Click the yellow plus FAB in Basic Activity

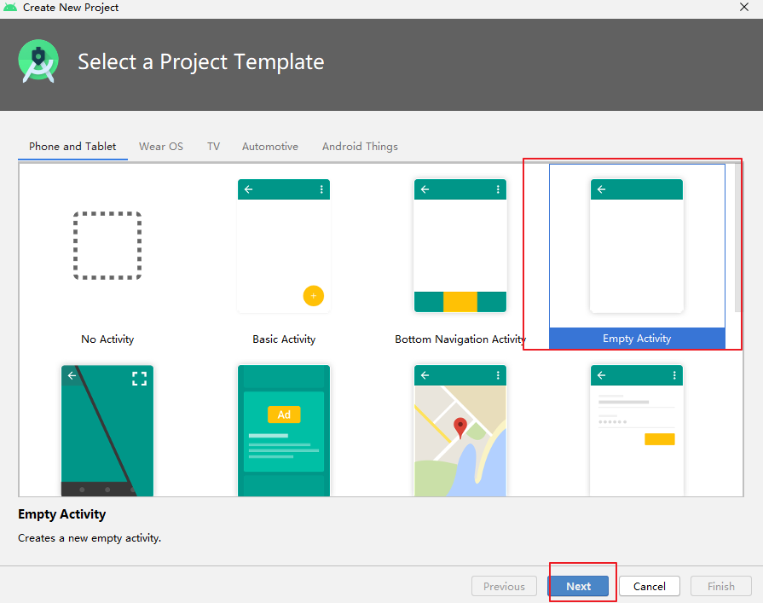tap(314, 296)
